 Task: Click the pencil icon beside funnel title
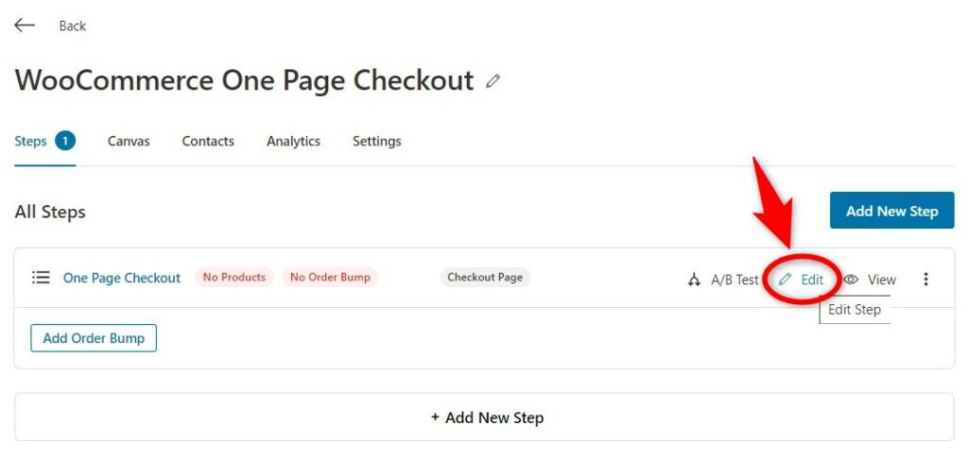493,81
